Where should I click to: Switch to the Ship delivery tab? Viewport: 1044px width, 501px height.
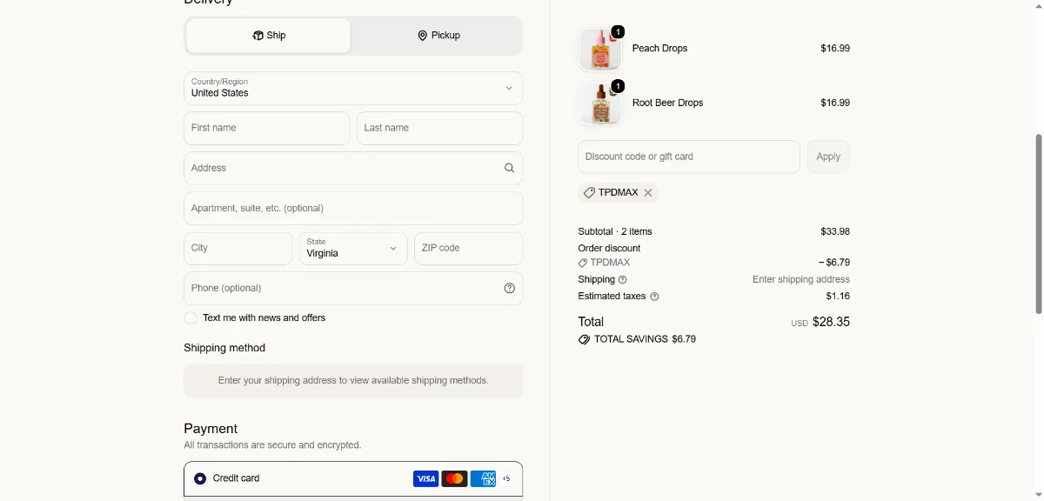pos(269,36)
